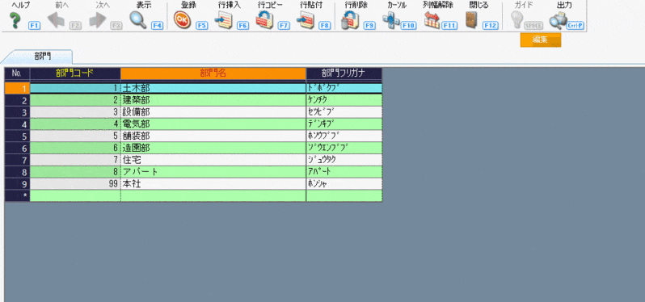Click the 本社 department name cell
This screenshot has height=302, width=645.
213,183
